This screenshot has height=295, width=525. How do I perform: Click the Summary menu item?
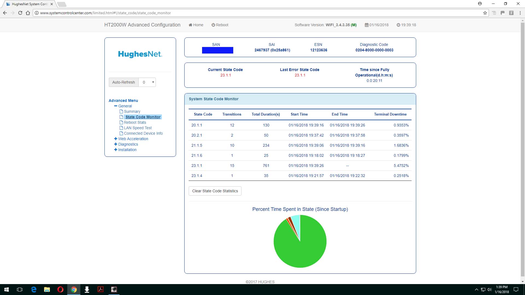click(132, 111)
